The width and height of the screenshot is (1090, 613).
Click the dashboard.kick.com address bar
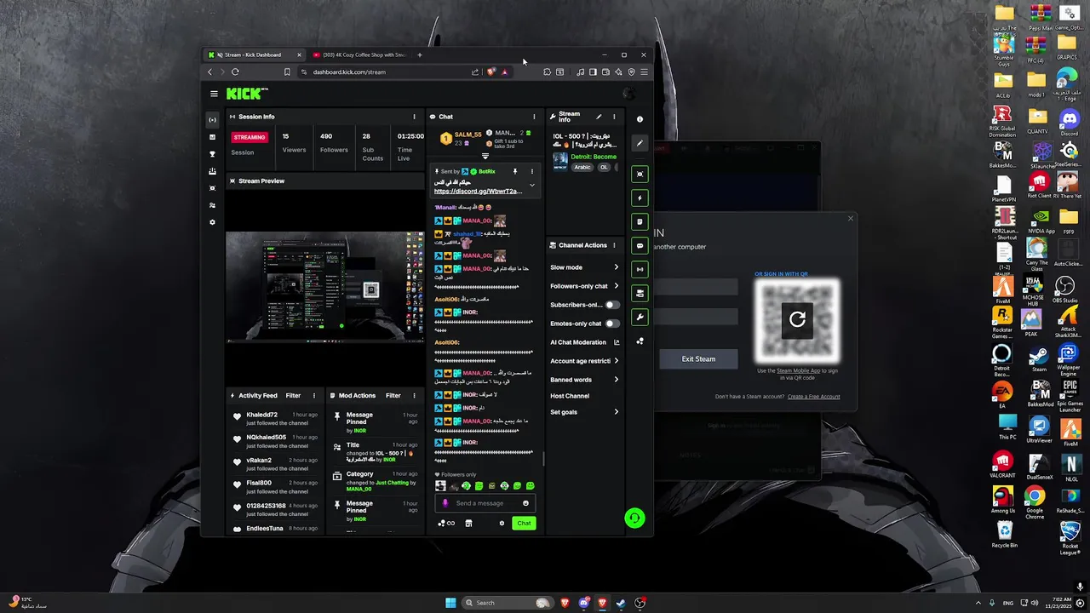(x=349, y=72)
